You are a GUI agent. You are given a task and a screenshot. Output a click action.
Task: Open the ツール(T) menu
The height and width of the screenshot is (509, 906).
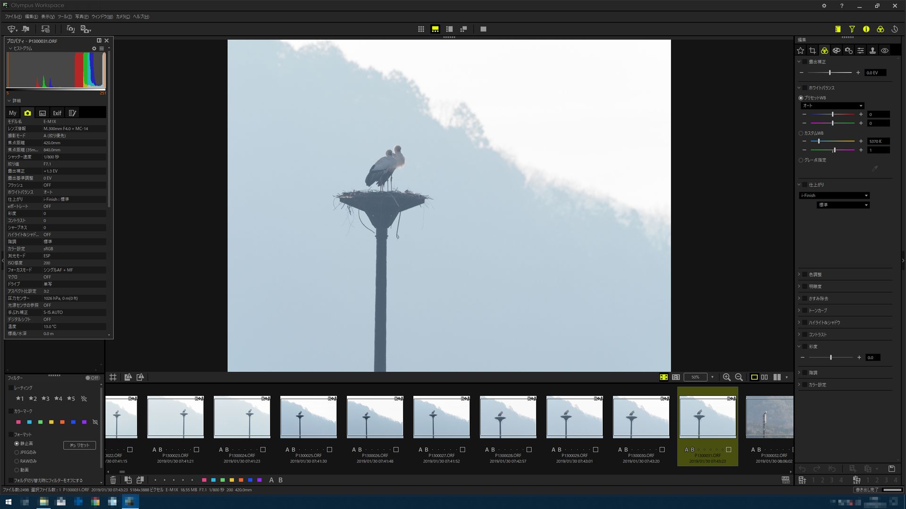[65, 16]
